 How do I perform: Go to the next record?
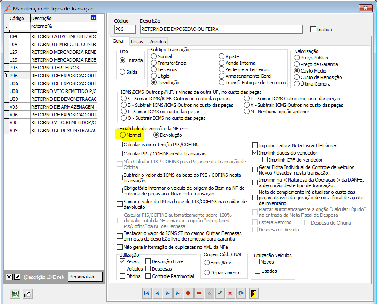coord(167,293)
